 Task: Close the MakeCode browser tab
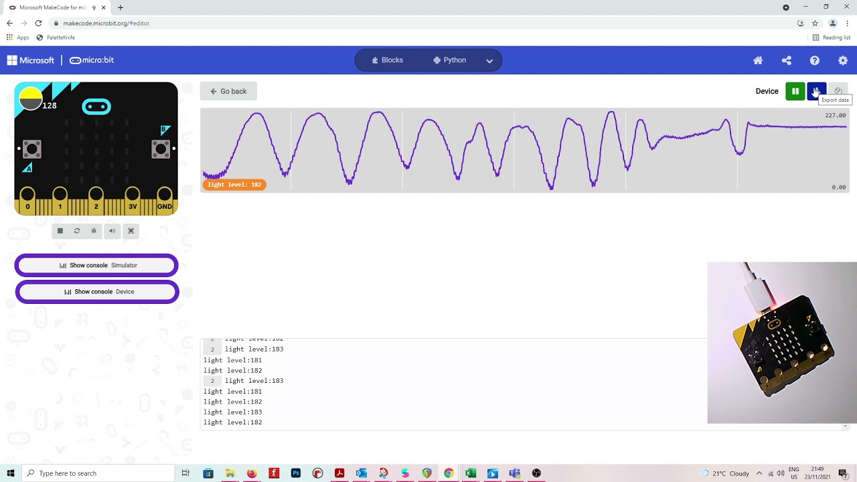pos(104,7)
